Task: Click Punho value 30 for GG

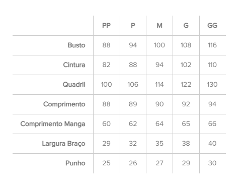Action: coord(212,163)
